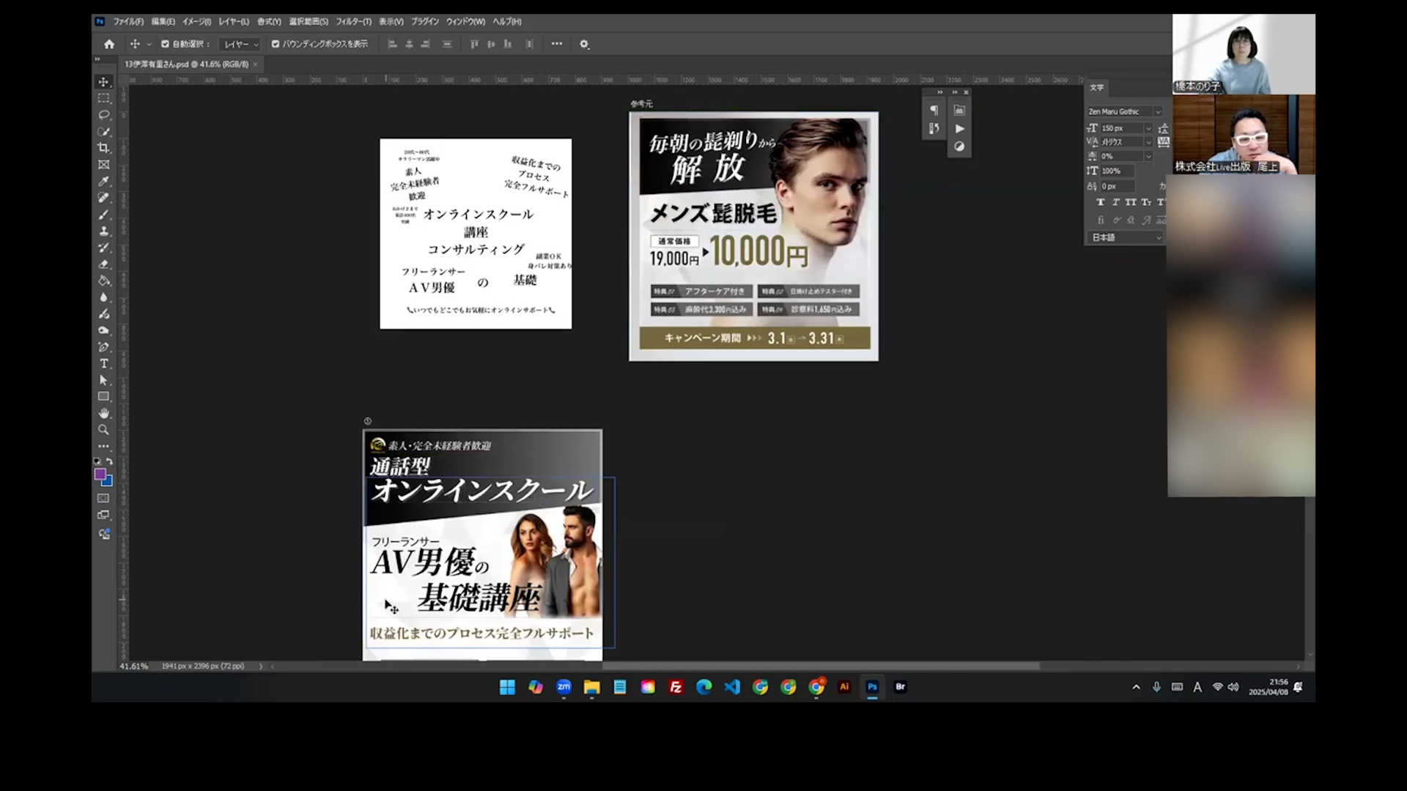
Task: Open the Paragraph panel icon
Action: tap(934, 111)
